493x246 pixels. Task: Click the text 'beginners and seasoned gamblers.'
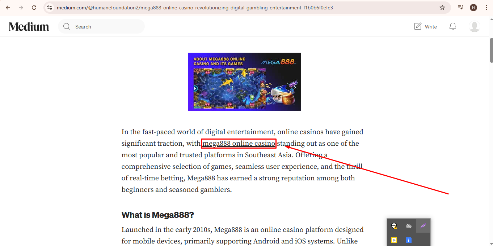click(177, 189)
